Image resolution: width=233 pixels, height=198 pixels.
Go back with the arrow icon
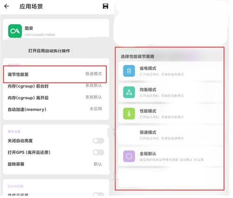point(7,7)
